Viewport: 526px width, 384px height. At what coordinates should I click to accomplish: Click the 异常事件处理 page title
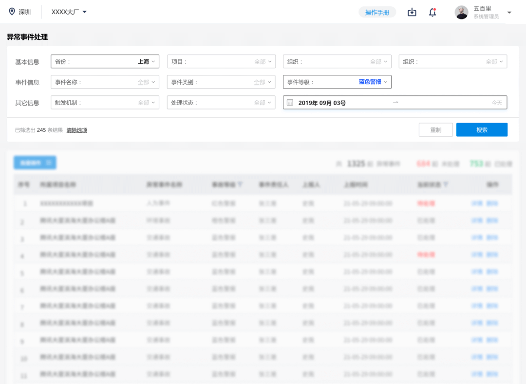pyautogui.click(x=27, y=37)
